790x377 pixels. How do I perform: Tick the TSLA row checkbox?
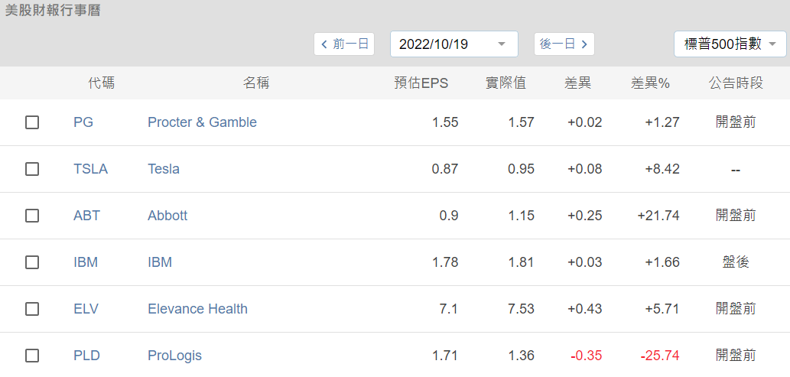click(32, 169)
